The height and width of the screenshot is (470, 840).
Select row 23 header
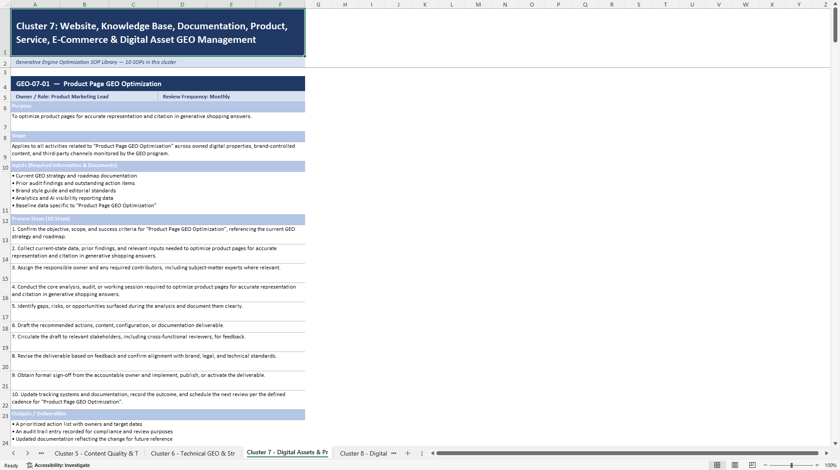5,414
